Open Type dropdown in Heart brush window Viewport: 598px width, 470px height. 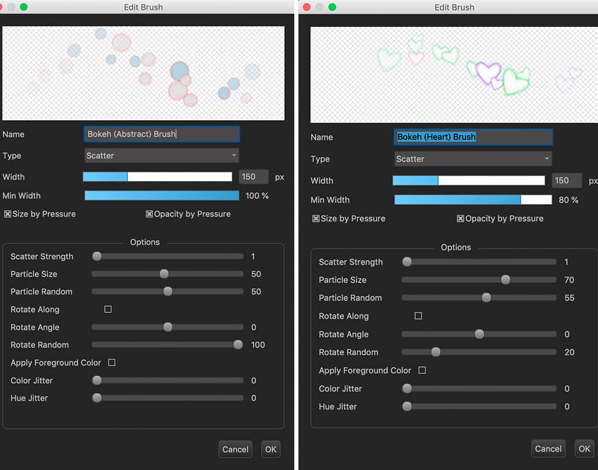(473, 159)
